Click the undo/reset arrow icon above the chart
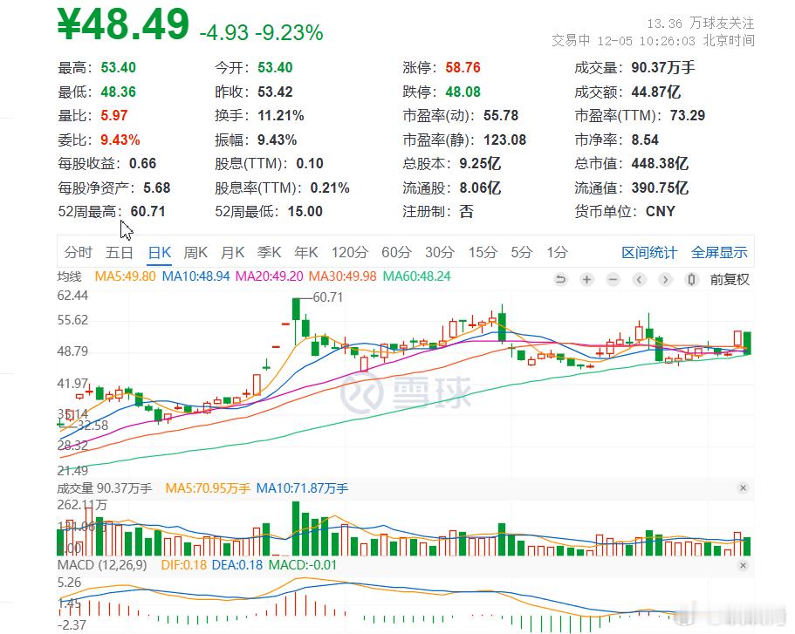795x634 pixels. click(561, 279)
